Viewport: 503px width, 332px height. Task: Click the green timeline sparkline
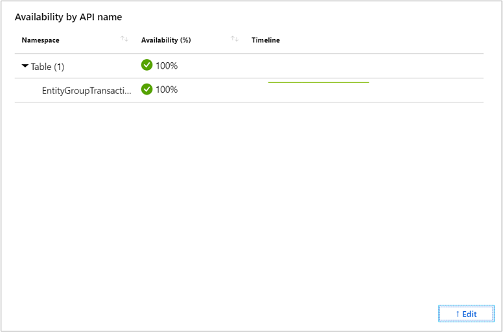click(x=318, y=82)
